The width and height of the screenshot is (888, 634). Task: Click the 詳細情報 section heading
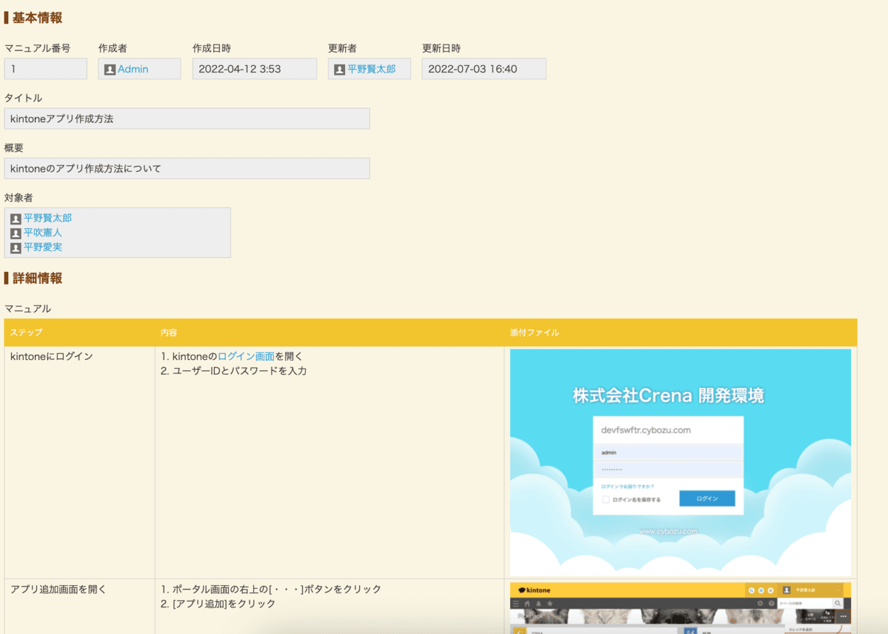click(37, 278)
